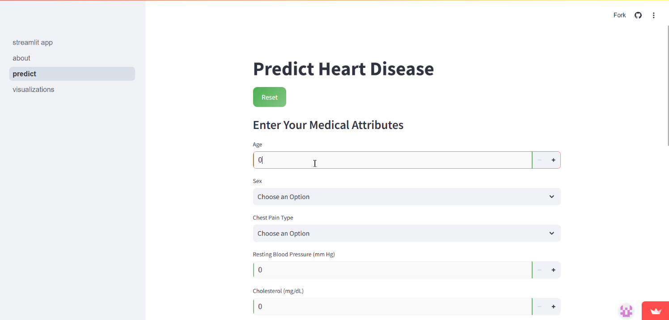Screen dimensions: 669x320
Task: Click the Fork link
Action: [x=619, y=15]
